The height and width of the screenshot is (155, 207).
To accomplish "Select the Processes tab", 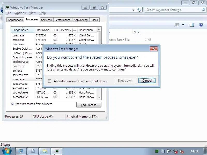I will [x=32, y=19].
